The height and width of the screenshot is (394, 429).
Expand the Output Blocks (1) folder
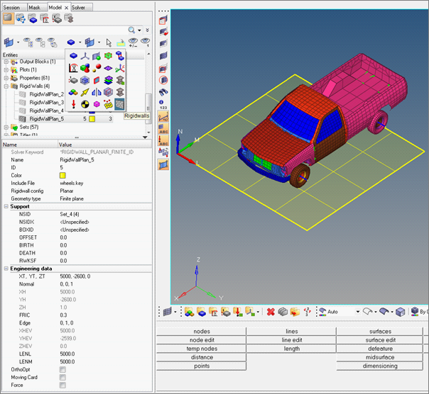click(x=6, y=62)
